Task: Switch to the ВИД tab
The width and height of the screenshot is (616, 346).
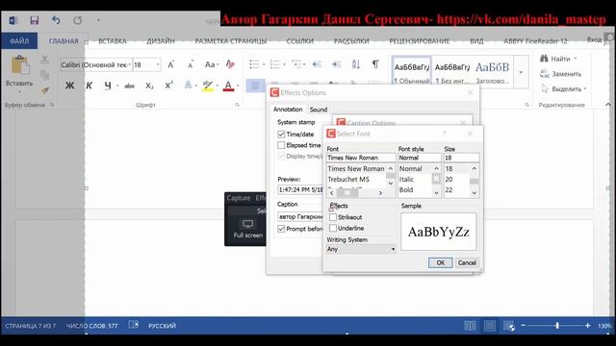Action: (476, 40)
